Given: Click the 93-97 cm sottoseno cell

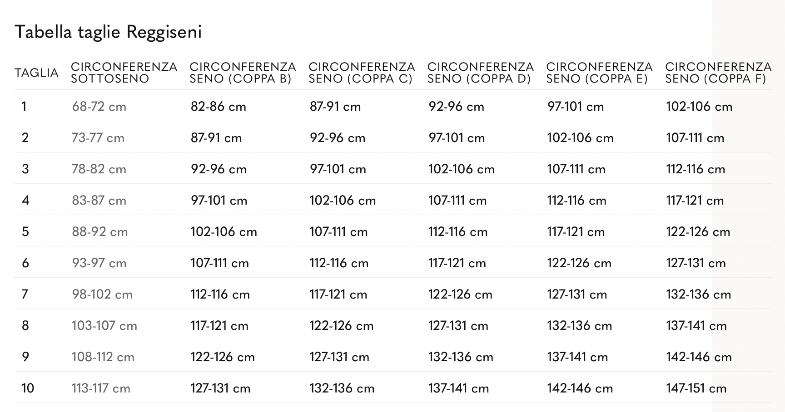Looking at the screenshot, I should (x=99, y=263).
